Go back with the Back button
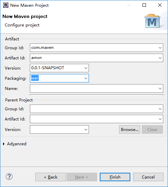168x187 pixels. coord(51,177)
